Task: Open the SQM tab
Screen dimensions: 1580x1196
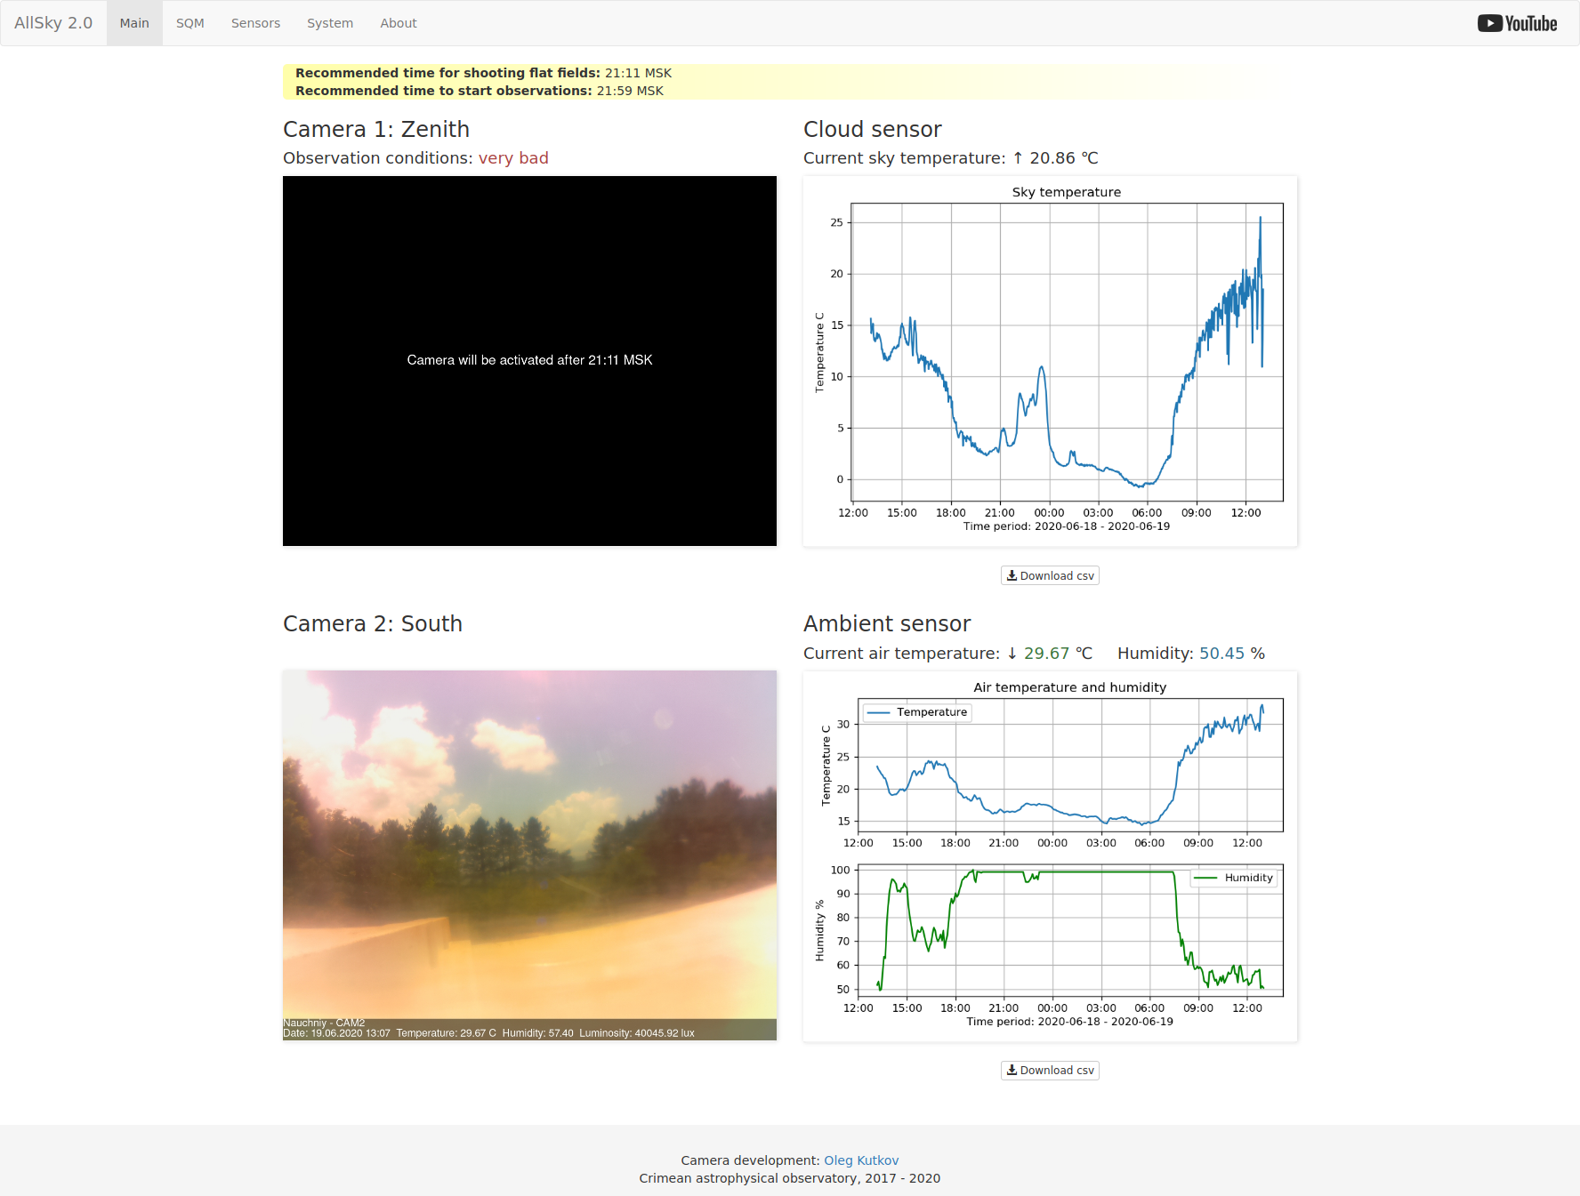Action: tap(190, 23)
